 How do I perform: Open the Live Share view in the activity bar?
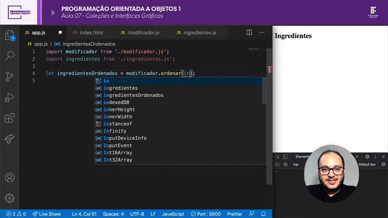[x=10, y=139]
